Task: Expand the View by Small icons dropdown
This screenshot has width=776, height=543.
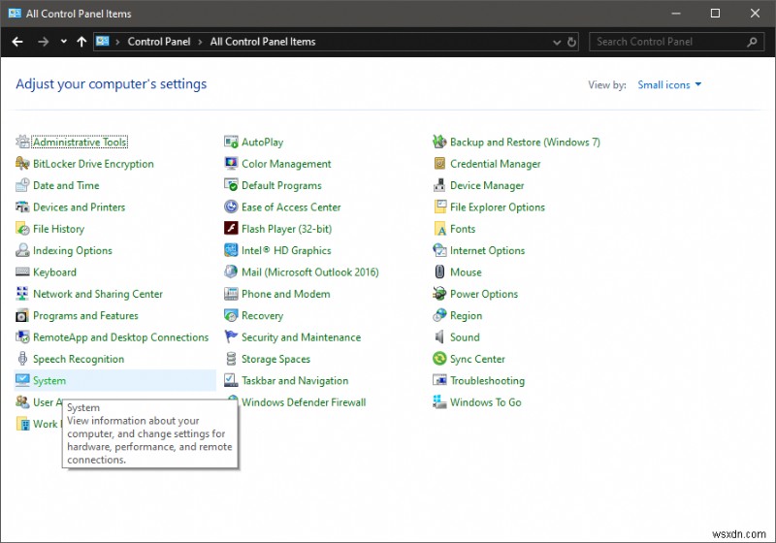Action: coord(669,85)
